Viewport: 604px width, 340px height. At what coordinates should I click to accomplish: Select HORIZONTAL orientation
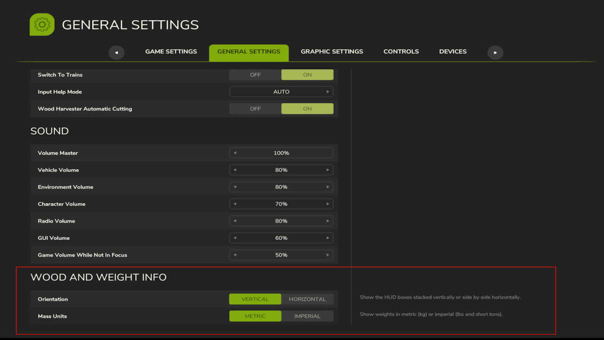tap(307, 299)
